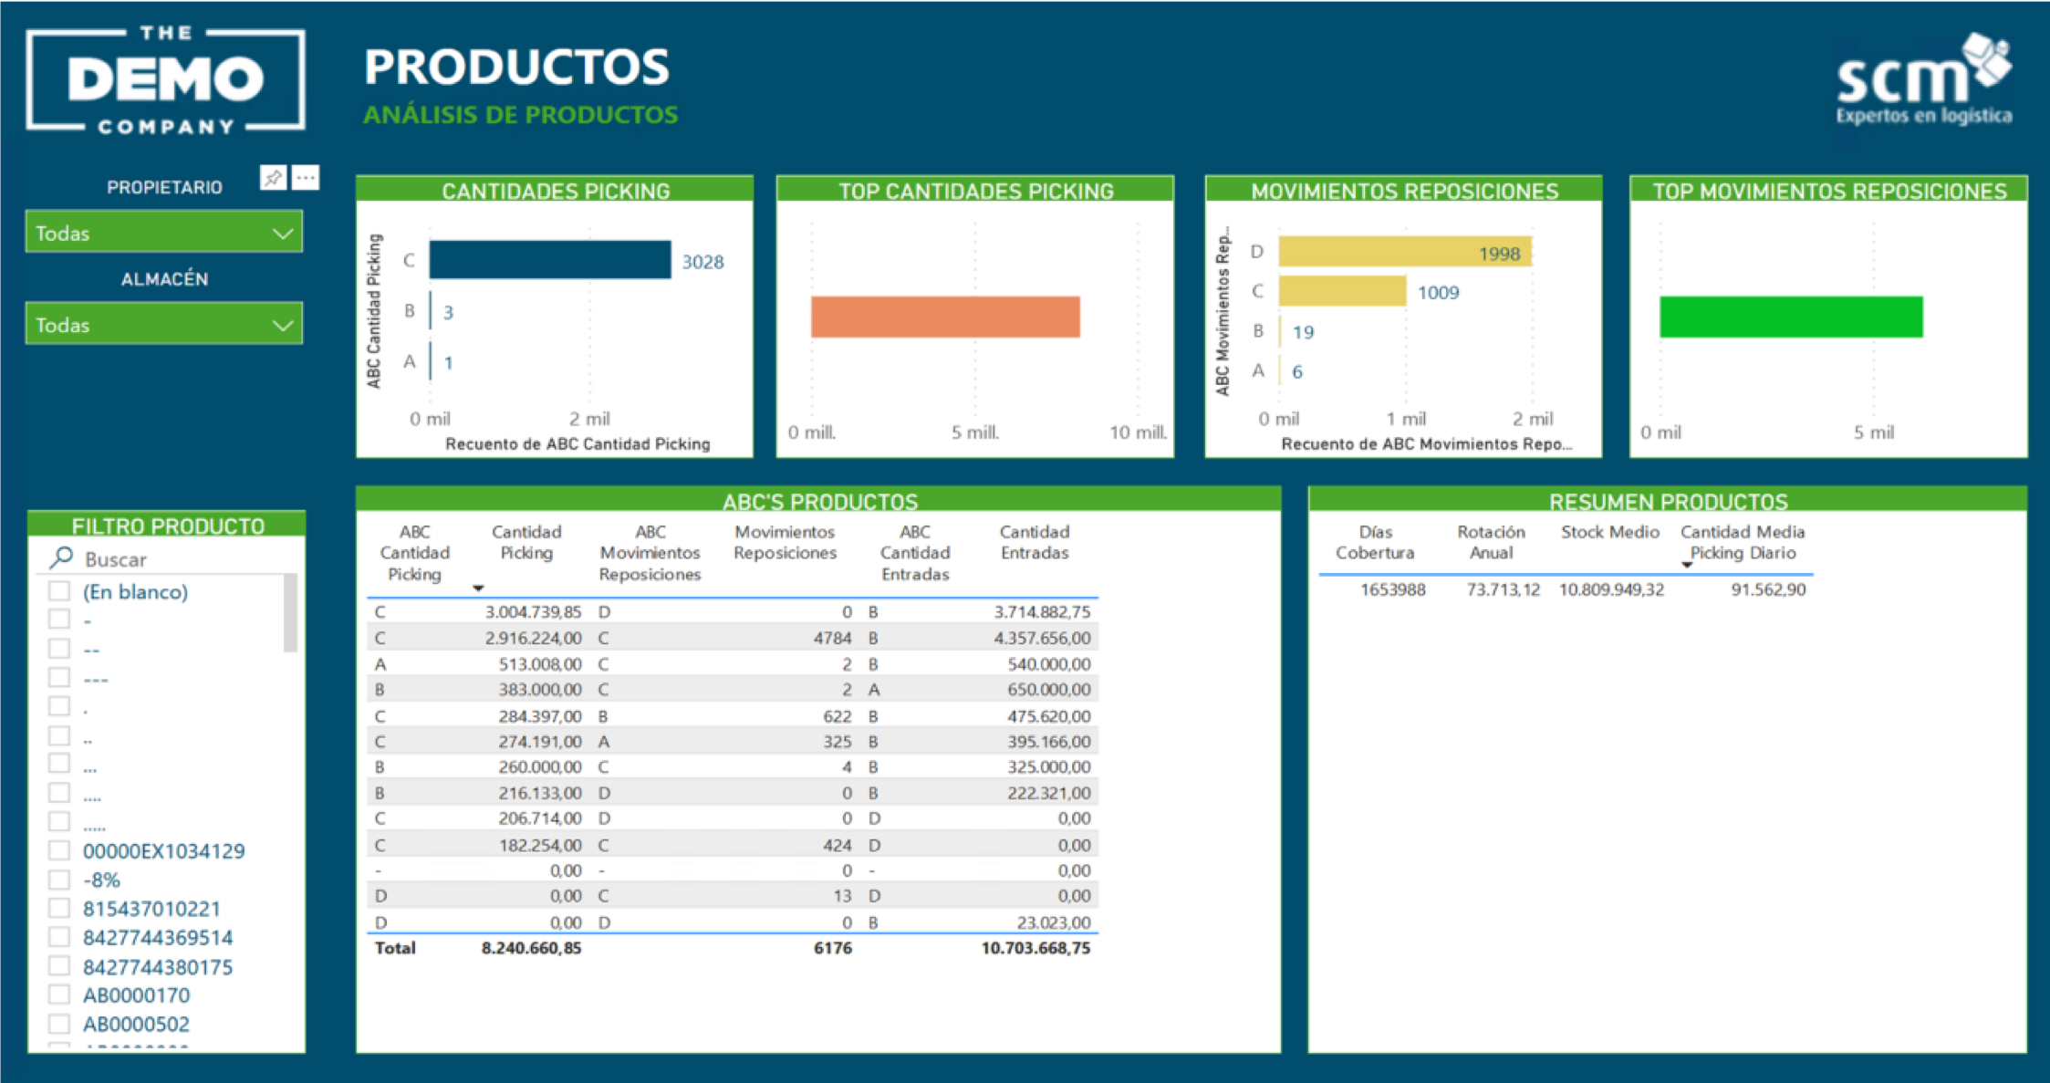
Task: Sort by Cantidad Picking column header
Action: point(526,542)
